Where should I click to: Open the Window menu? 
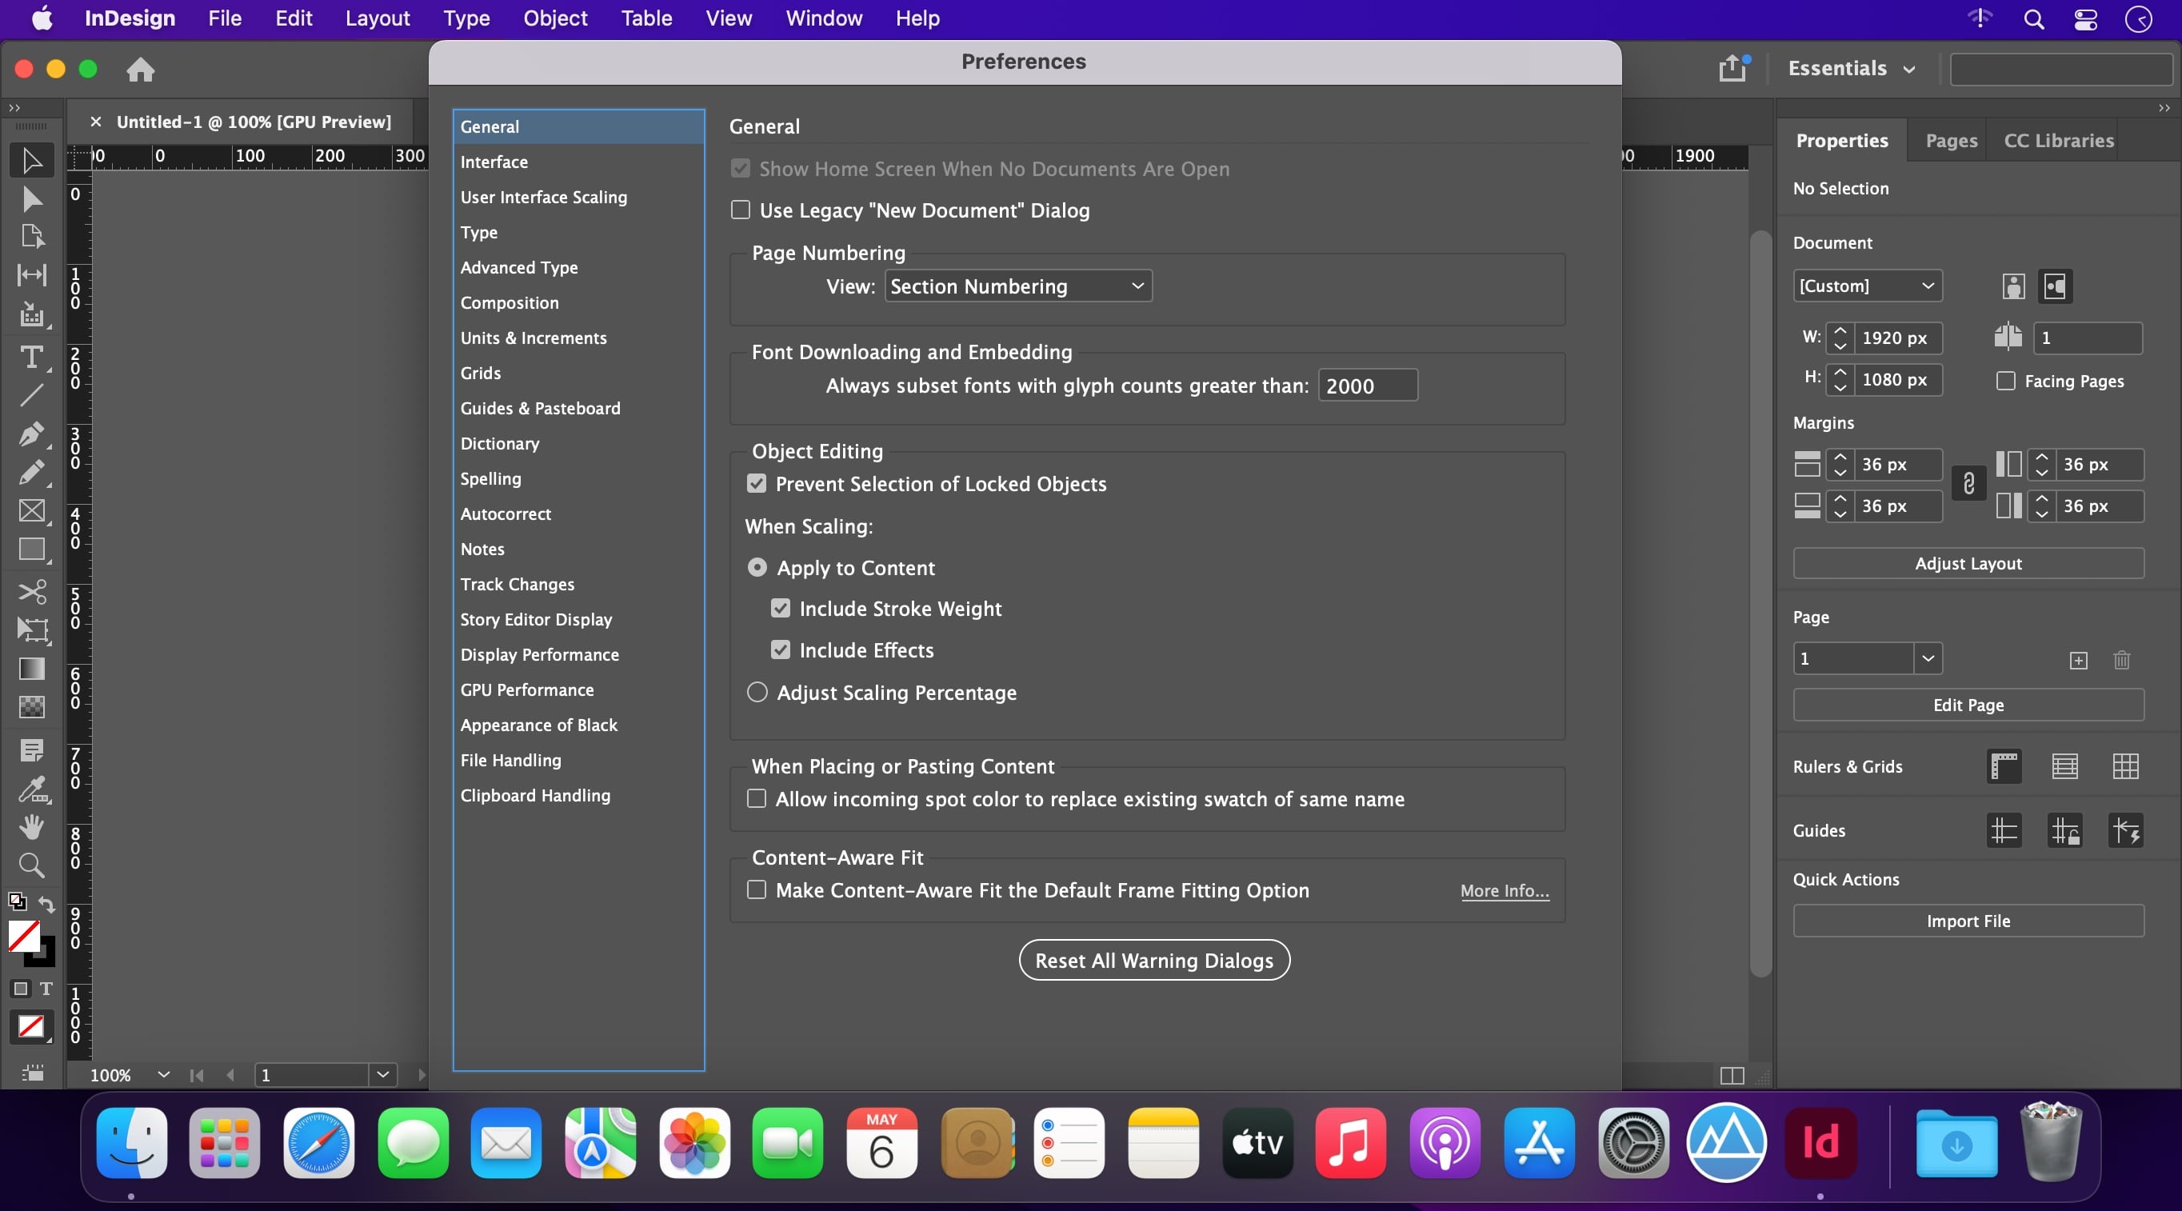[x=823, y=18]
